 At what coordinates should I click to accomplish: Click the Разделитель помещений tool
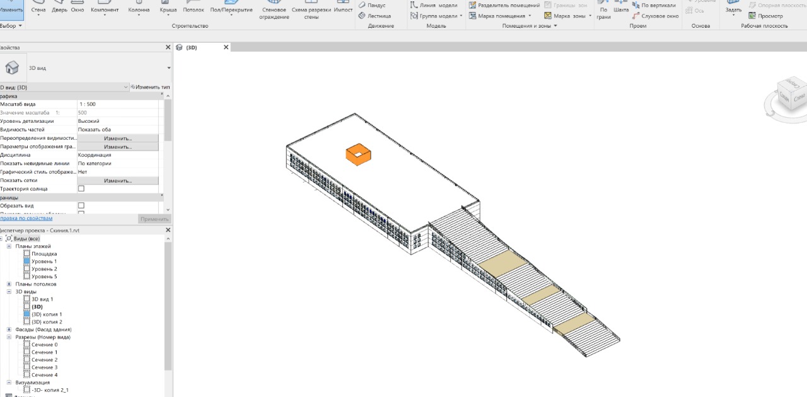click(x=504, y=5)
